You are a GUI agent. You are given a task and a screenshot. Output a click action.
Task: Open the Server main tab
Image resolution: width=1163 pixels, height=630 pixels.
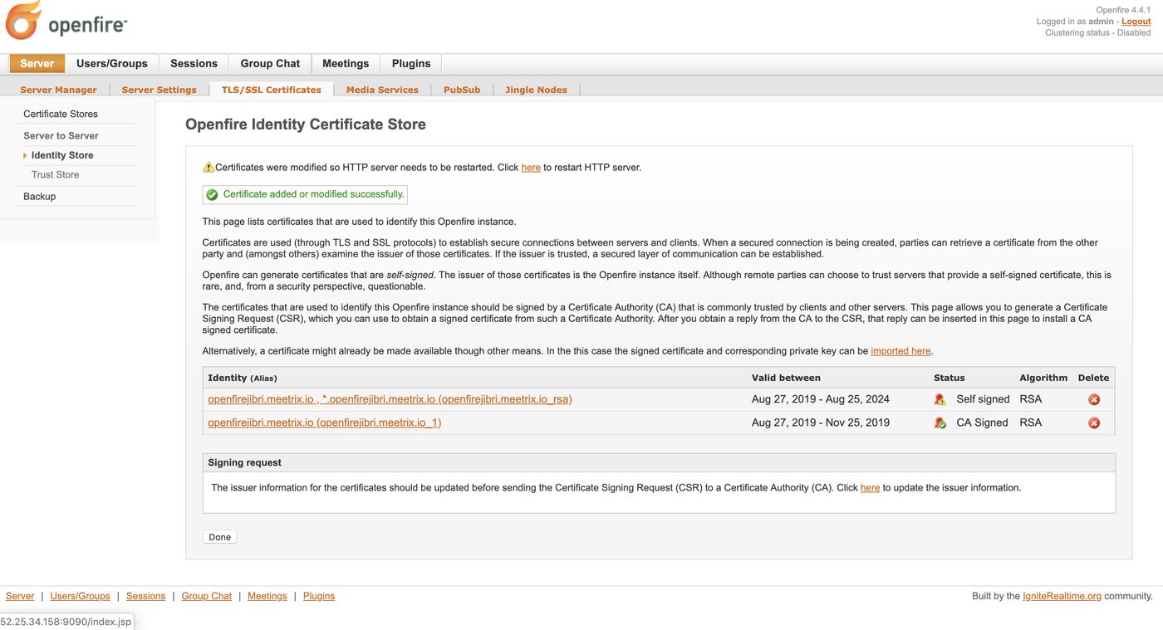coord(37,63)
